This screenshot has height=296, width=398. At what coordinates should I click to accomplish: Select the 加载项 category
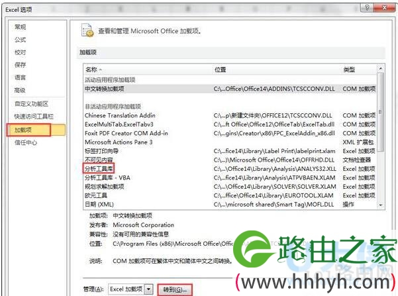pos(36,130)
